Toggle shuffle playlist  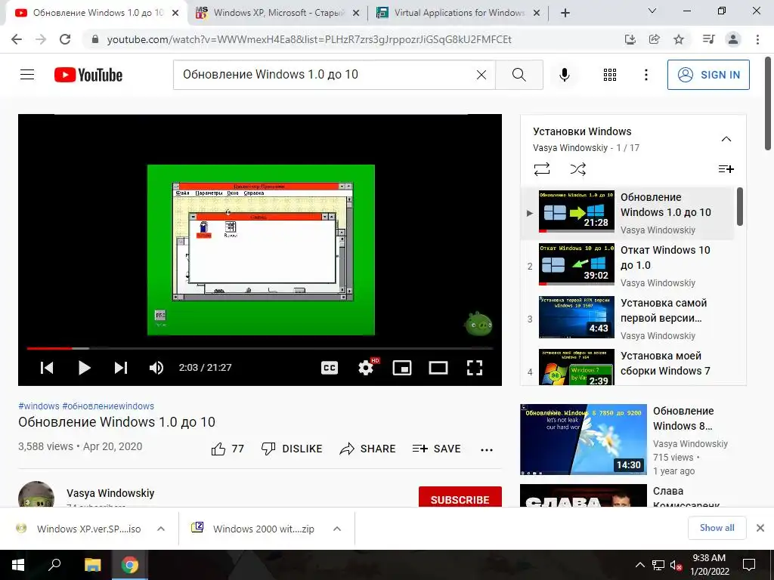point(578,169)
